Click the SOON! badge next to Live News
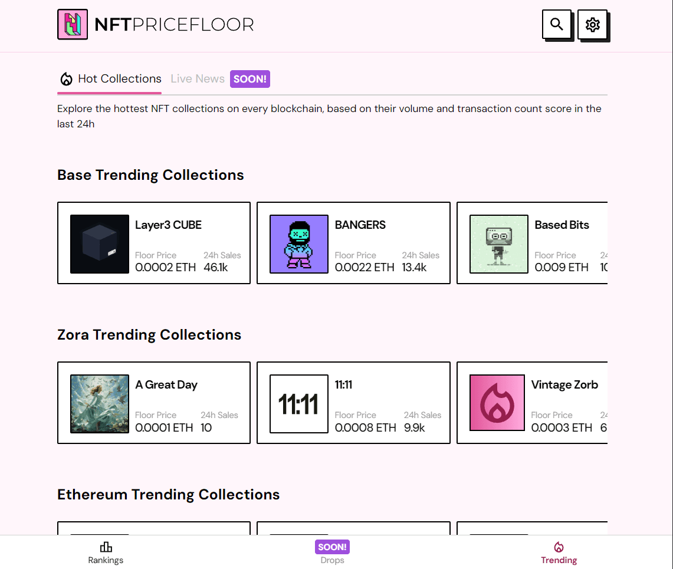673x569 pixels. tap(250, 79)
